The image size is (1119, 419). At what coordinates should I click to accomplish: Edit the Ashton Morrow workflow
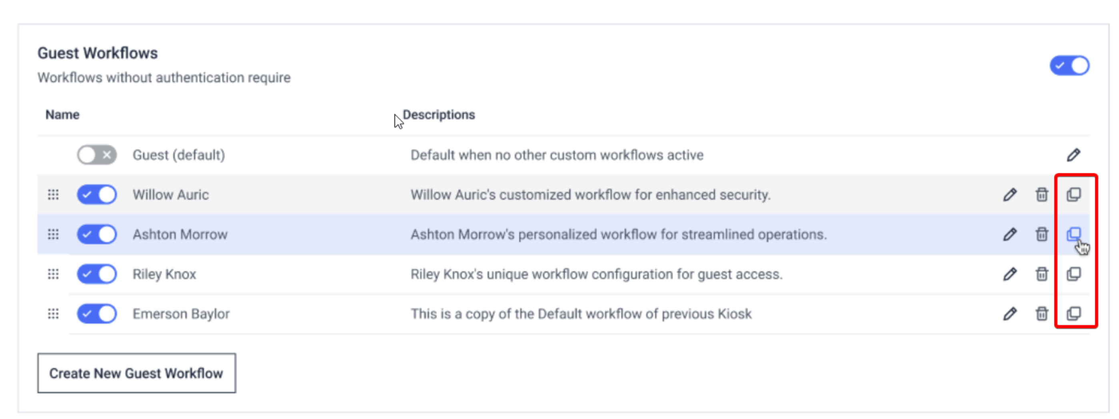click(1009, 234)
